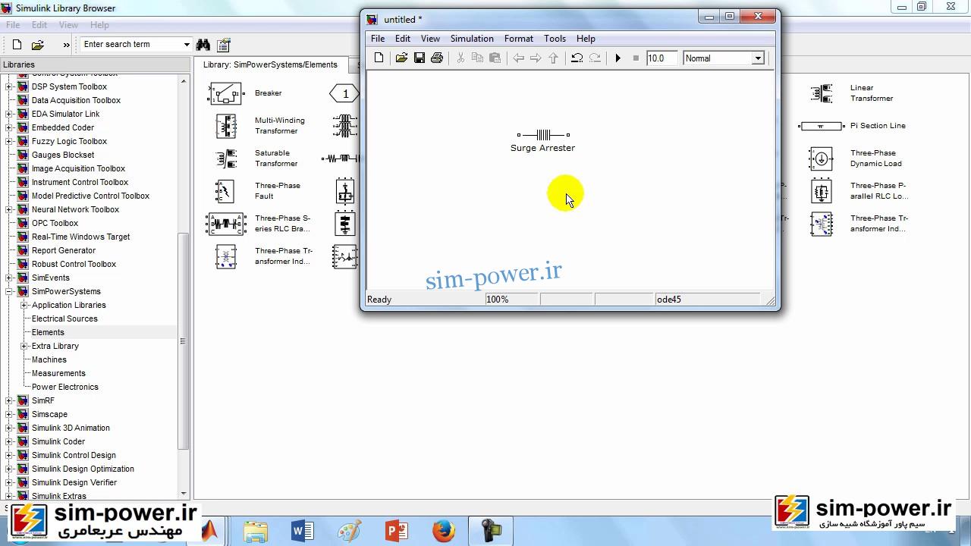Image resolution: width=971 pixels, height=546 pixels.
Task: Select Library: SimPowerSystems/Elements tab
Action: click(270, 65)
